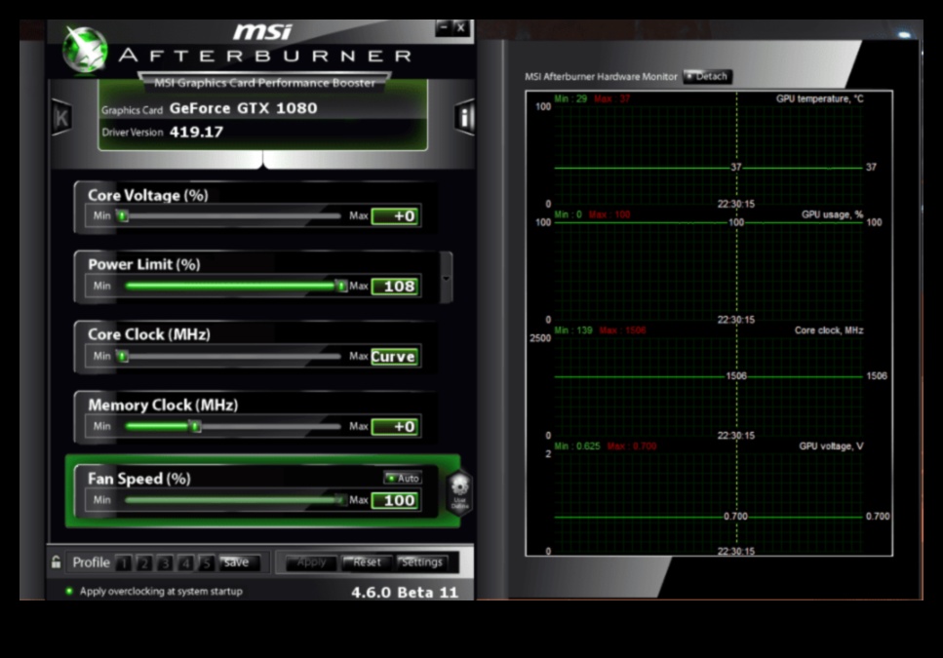Select profile slot 5
943x658 pixels.
pos(206,562)
